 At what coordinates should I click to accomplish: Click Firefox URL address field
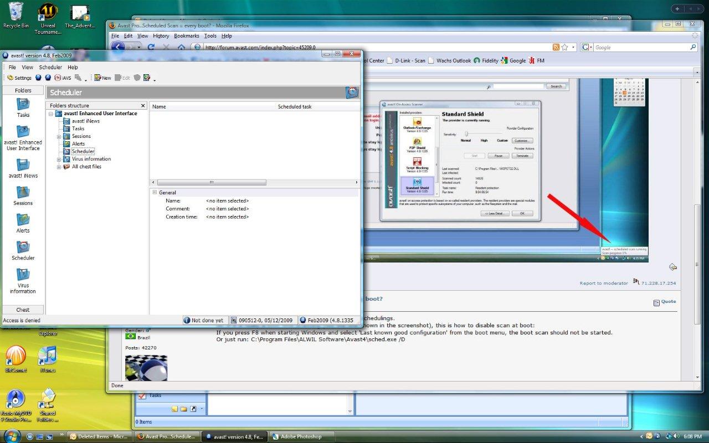[x=377, y=48]
